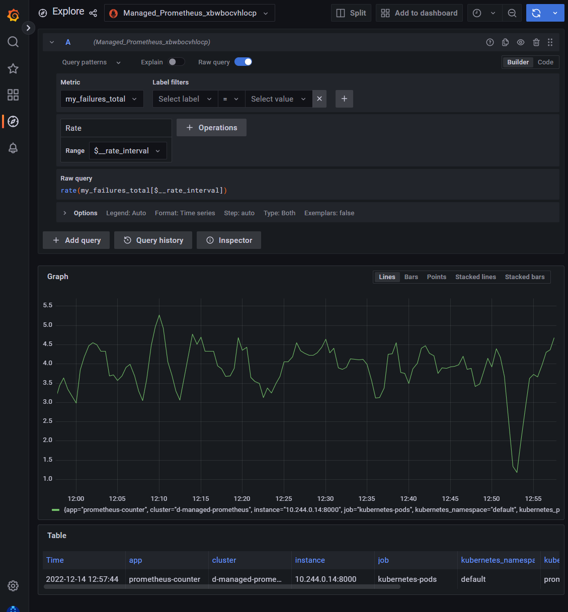
Task: Open the $__rate_interval range dropdown
Action: click(128, 151)
